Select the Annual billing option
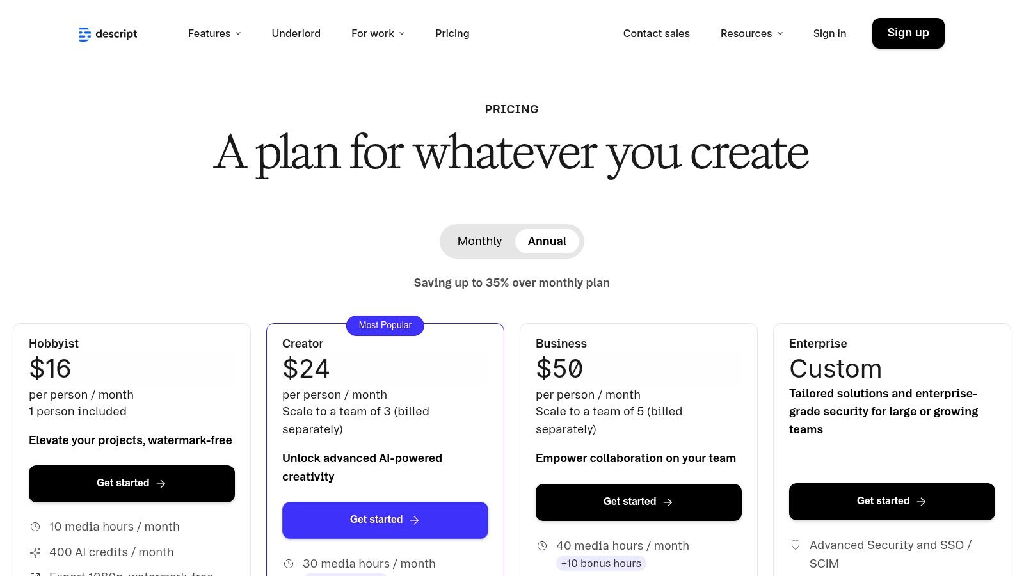Viewport: 1024px width, 576px height. (x=547, y=241)
